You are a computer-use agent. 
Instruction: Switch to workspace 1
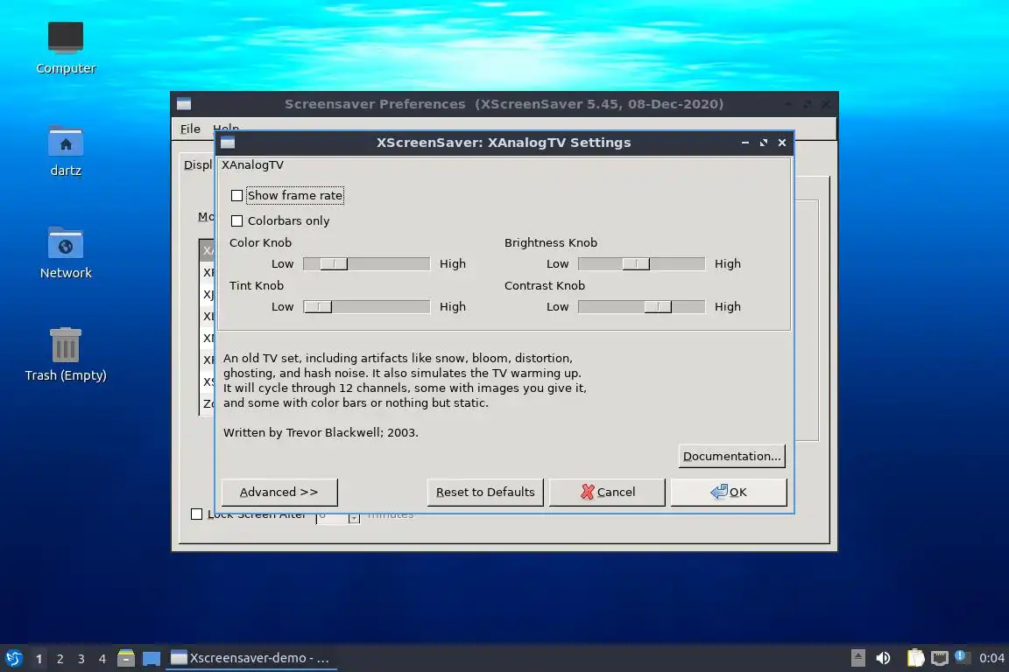coord(39,659)
